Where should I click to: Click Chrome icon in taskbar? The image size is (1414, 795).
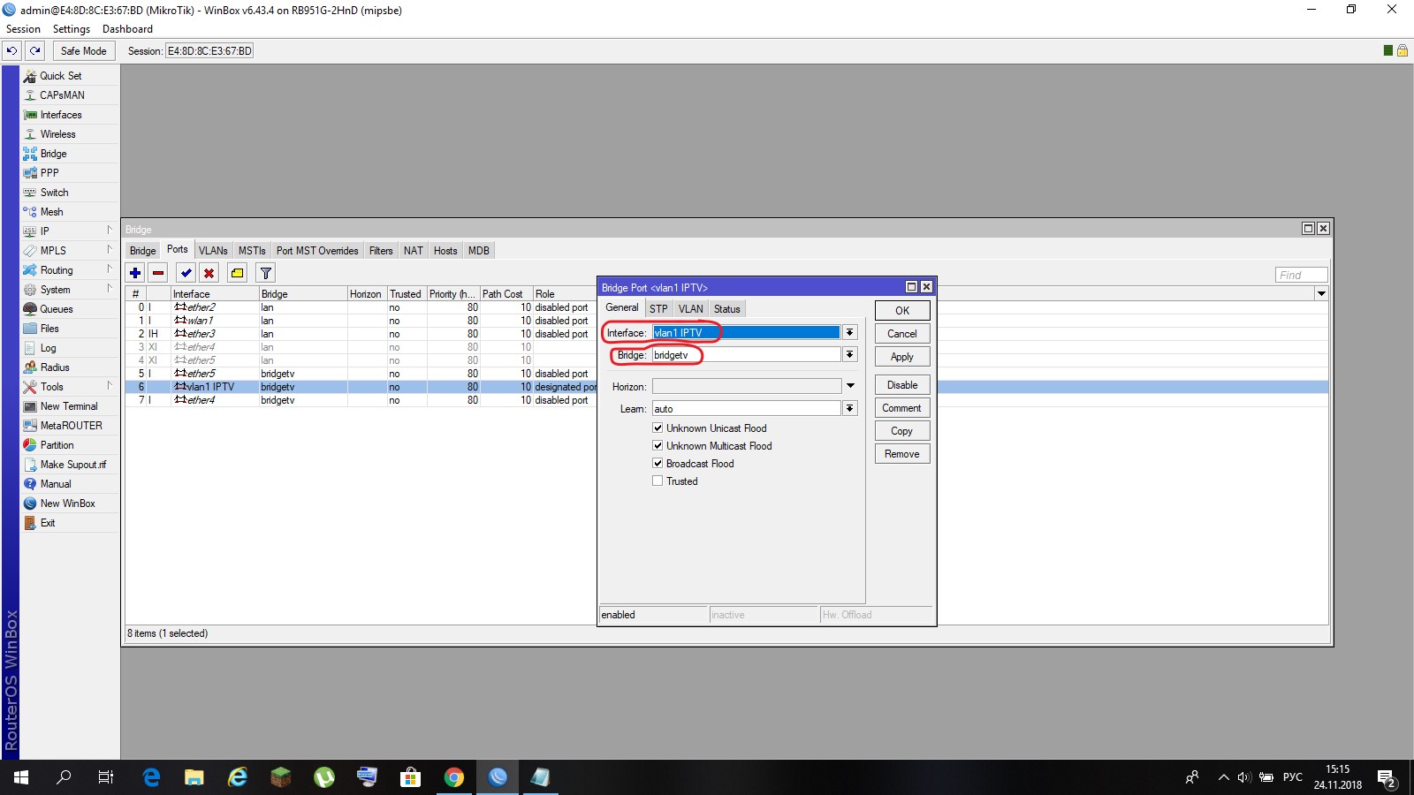click(453, 777)
